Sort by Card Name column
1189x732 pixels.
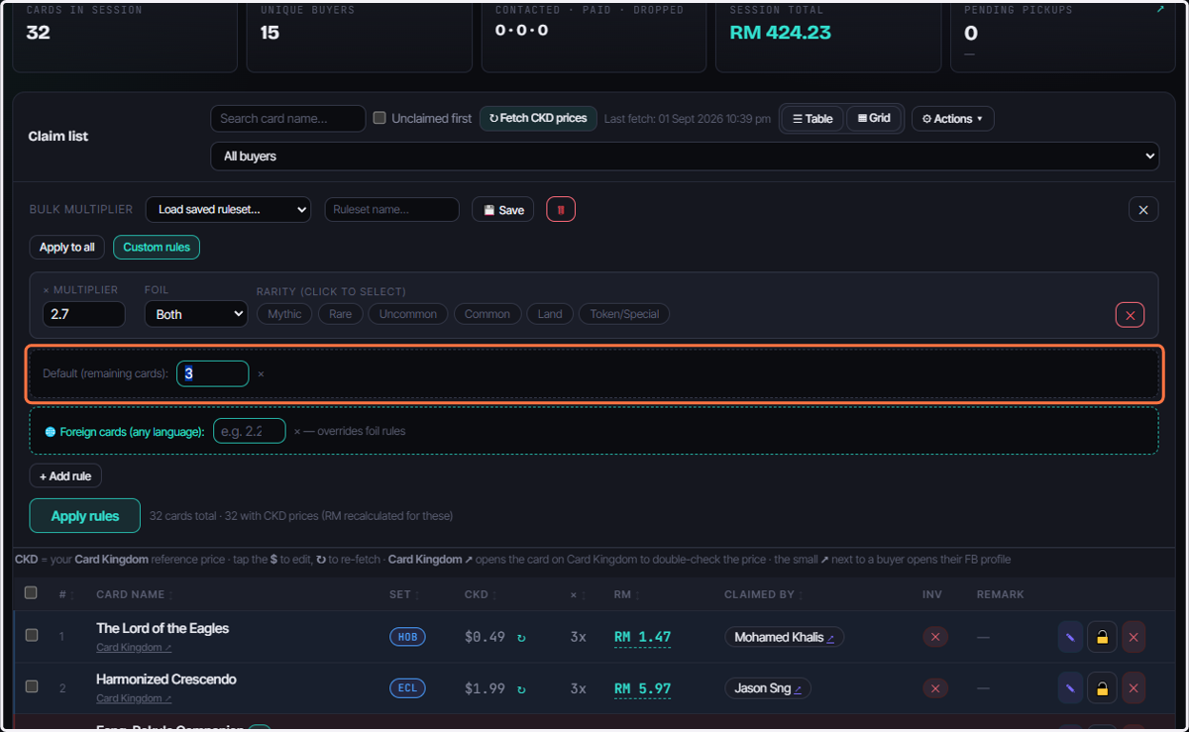click(x=133, y=594)
